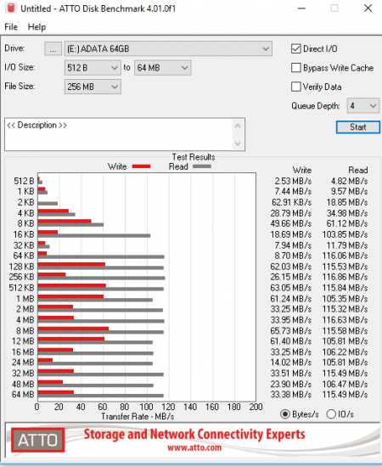The image size is (382, 467).
Task: Click the write value 62.91 KB/s
Action: 291,203
